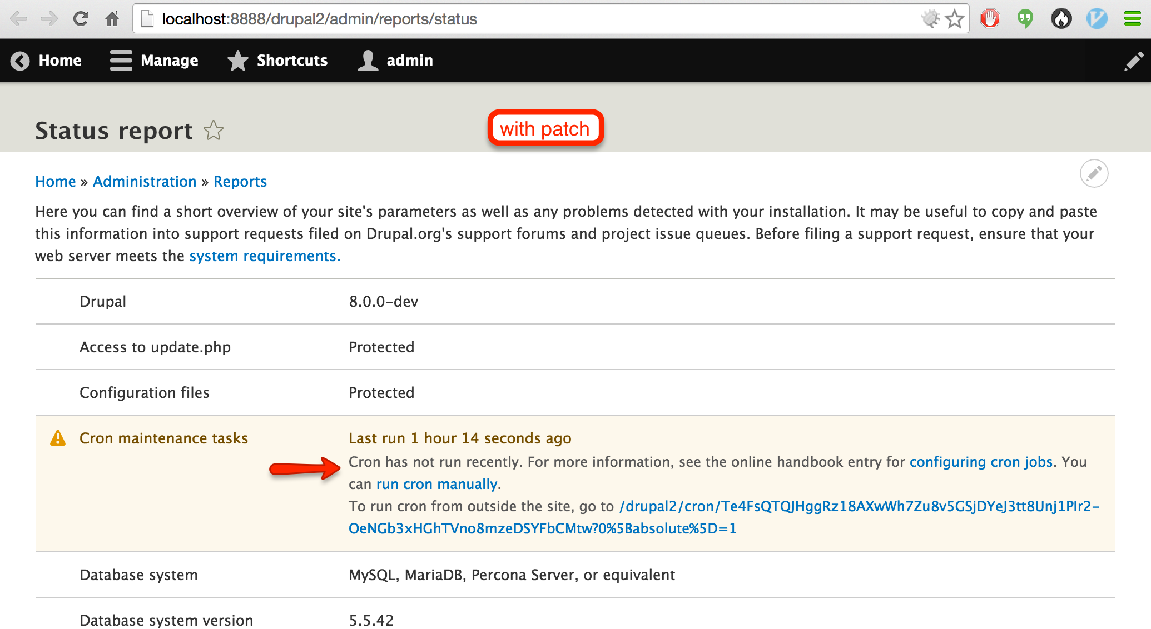The image size is (1151, 629).
Task: Click the edit pencil in the black toolbar
Action: [1133, 61]
